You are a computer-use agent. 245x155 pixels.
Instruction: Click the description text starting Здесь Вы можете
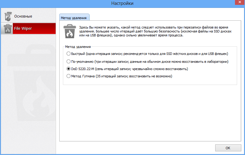155,31
